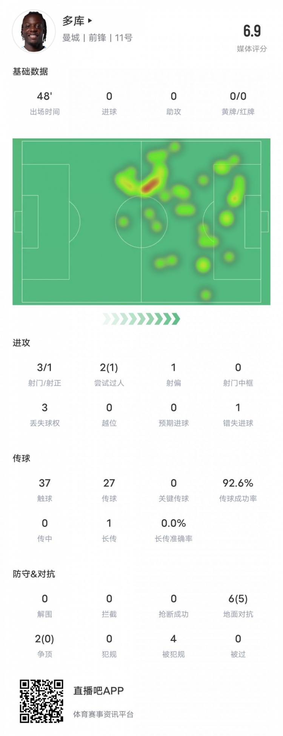This screenshot has width=283, height=736.
Task: Expand the arrow next to 多库
Action: pyautogui.click(x=90, y=21)
